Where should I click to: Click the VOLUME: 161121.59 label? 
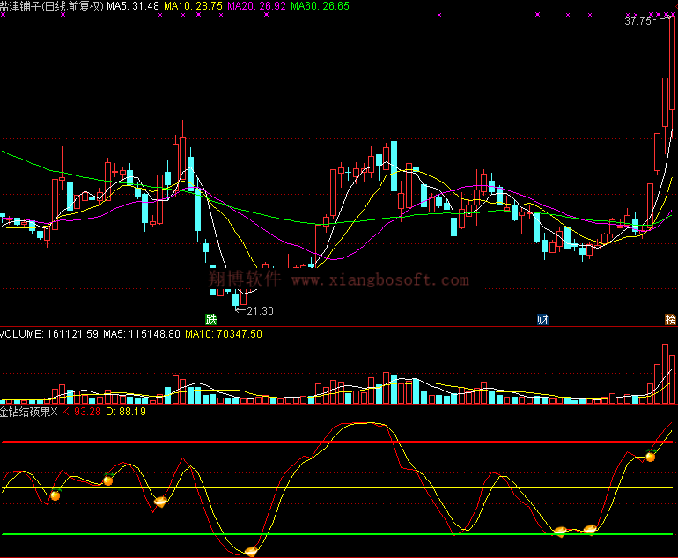(49, 334)
